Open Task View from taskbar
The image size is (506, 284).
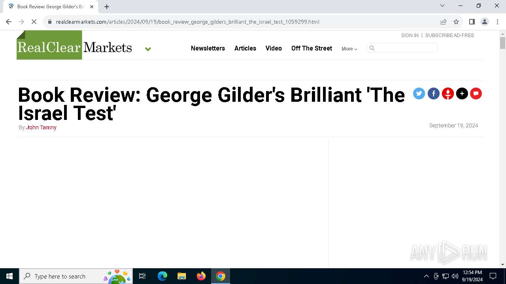142,276
